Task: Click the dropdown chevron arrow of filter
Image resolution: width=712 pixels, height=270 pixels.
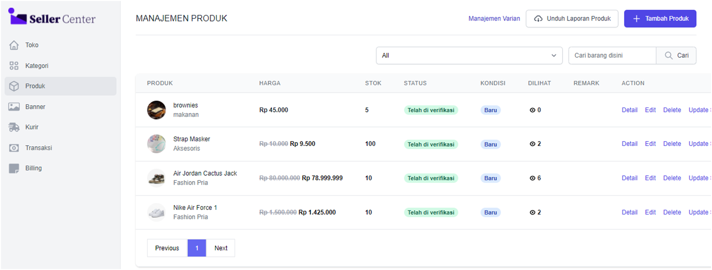Action: point(554,56)
